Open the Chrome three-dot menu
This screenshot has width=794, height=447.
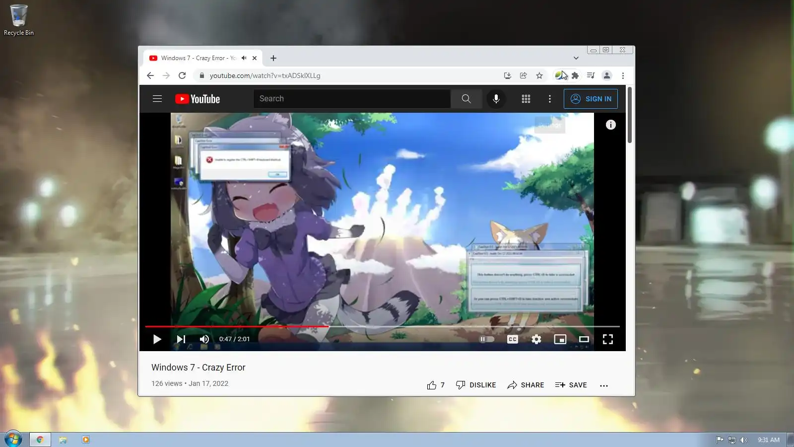pyautogui.click(x=623, y=75)
